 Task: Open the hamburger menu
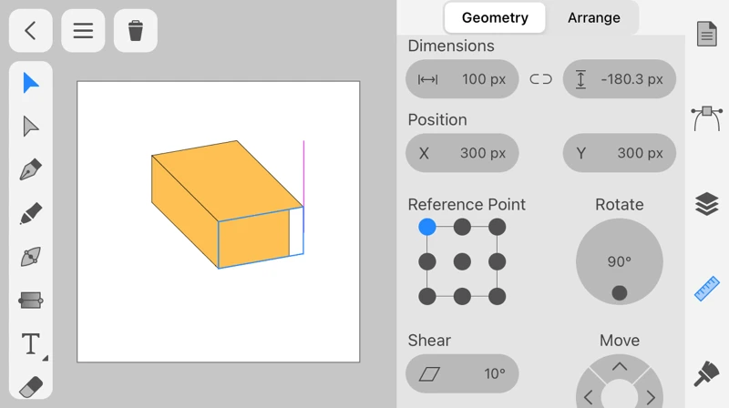83,31
